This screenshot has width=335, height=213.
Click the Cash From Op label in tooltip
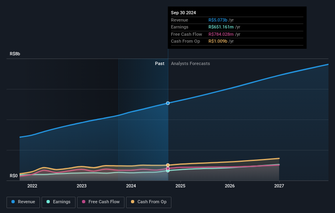(x=185, y=41)
